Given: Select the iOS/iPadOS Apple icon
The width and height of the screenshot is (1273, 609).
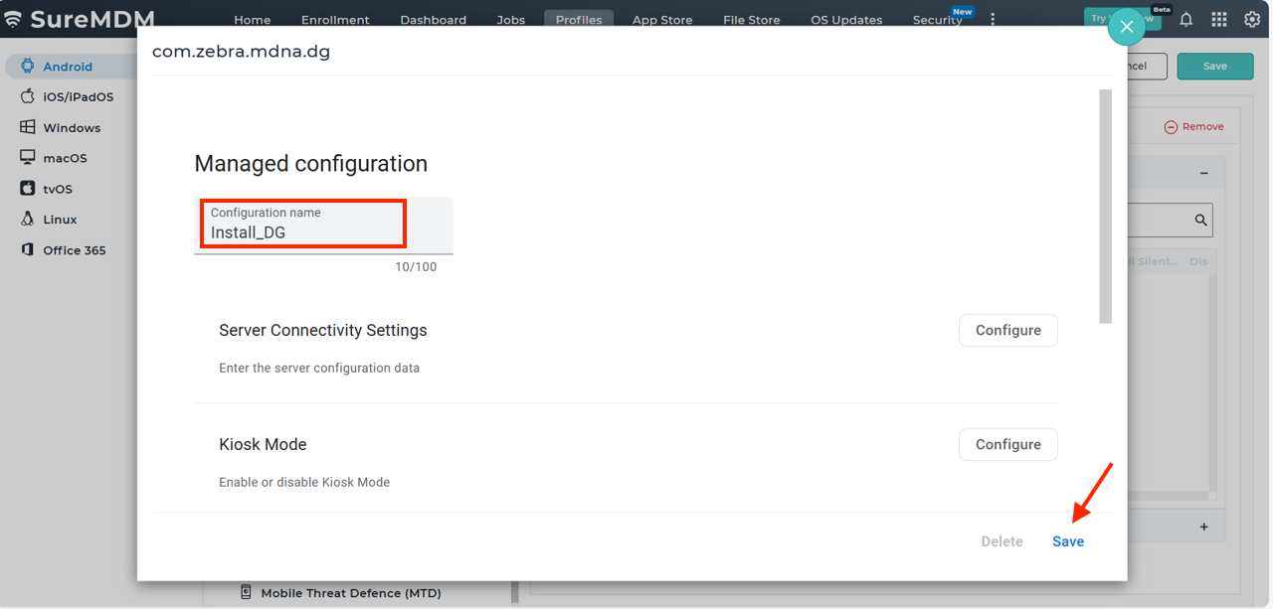Looking at the screenshot, I should [x=27, y=97].
